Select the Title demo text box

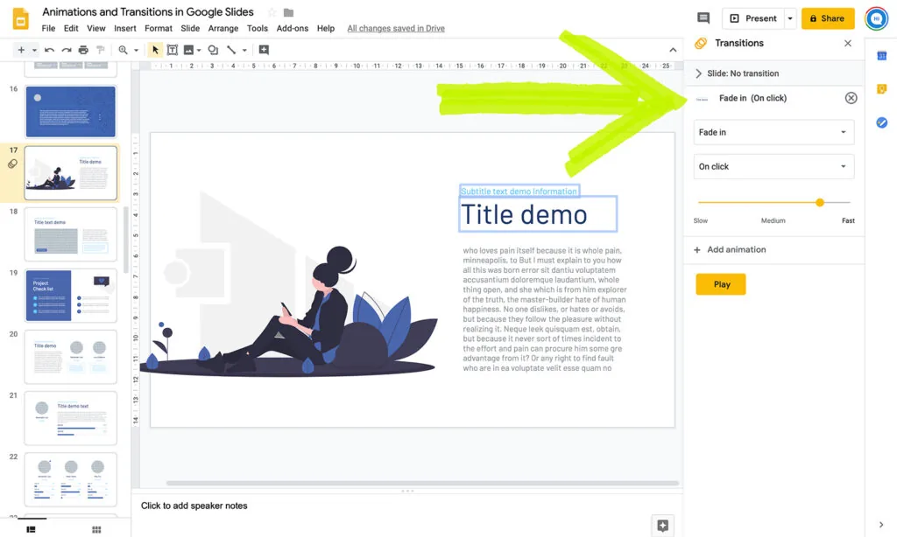pyautogui.click(x=538, y=214)
